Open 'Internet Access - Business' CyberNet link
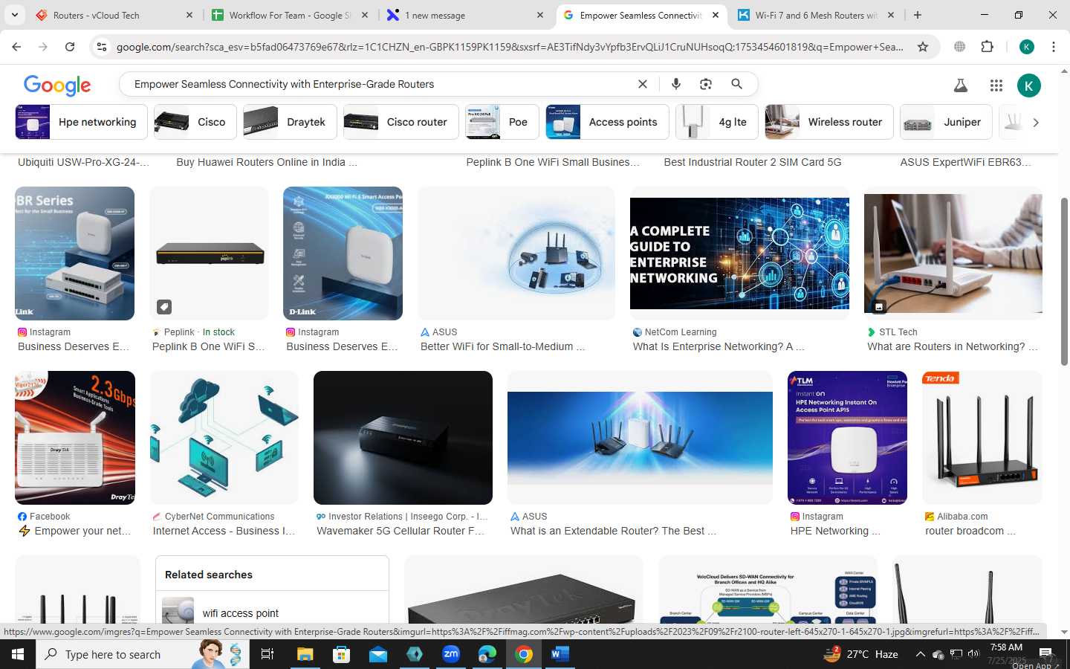 224,531
